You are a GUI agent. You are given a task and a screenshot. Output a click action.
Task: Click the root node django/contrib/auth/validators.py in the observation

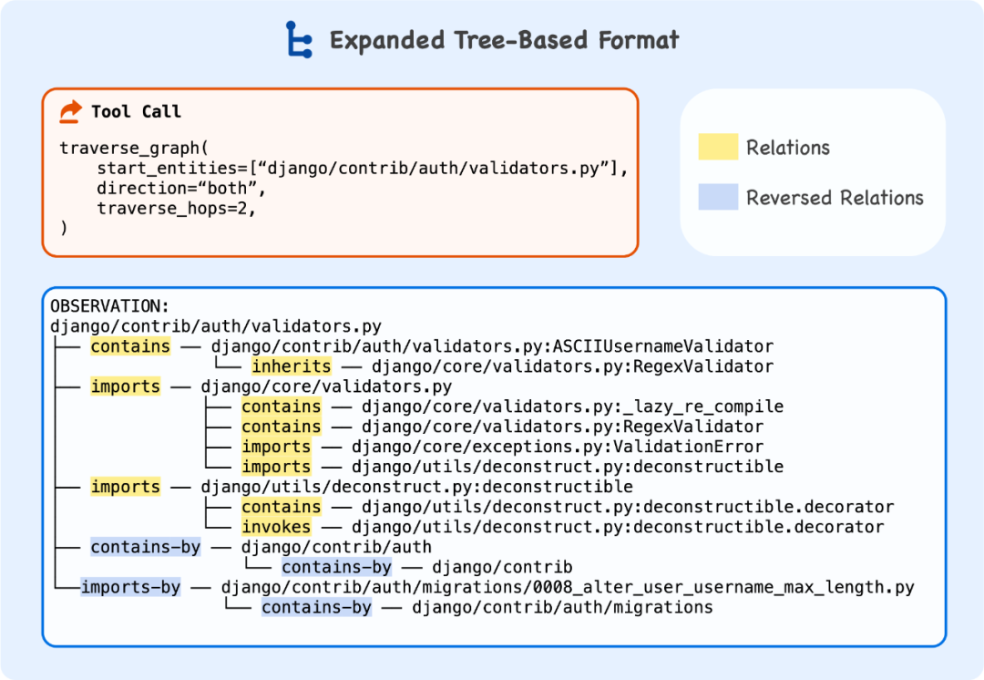coord(215,326)
